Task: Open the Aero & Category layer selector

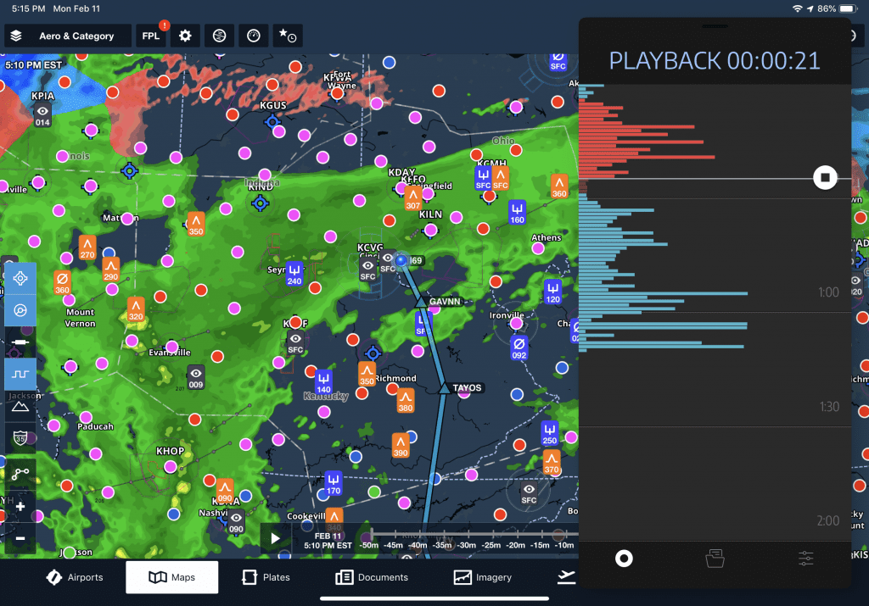Action: (67, 36)
